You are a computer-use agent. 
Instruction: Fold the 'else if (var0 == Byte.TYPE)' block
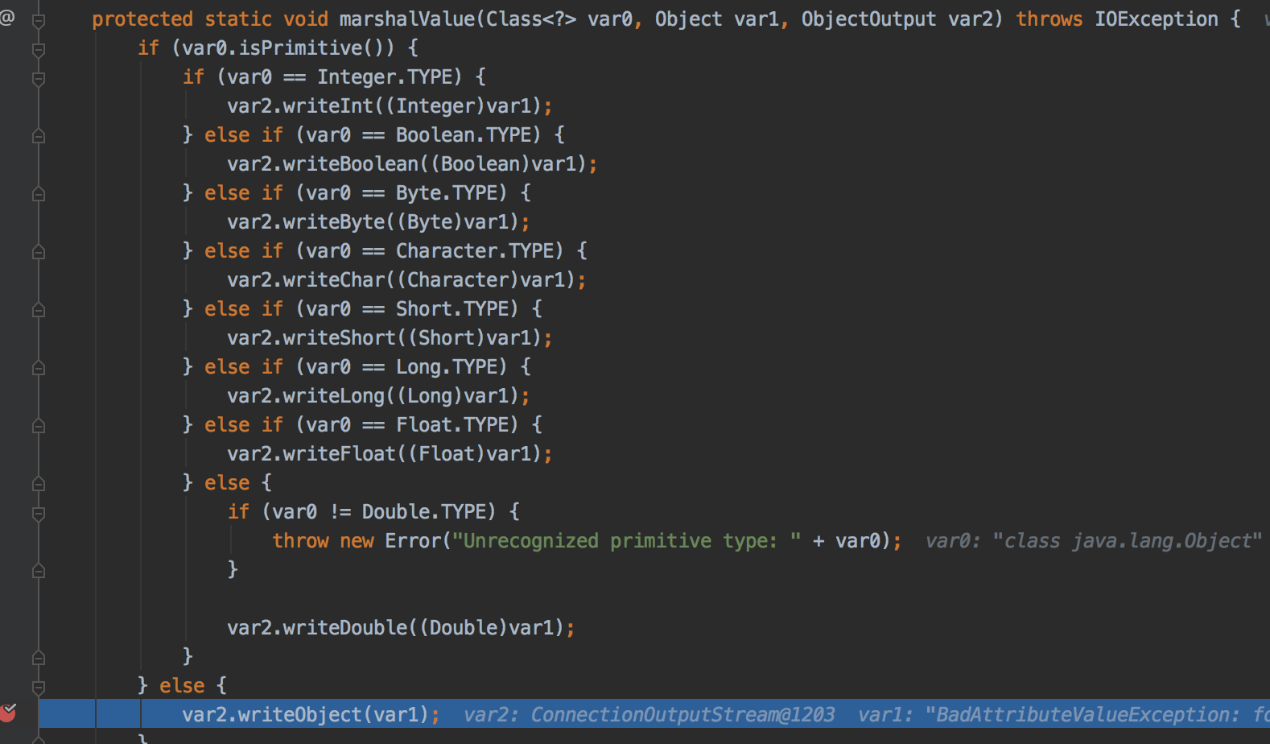point(38,194)
